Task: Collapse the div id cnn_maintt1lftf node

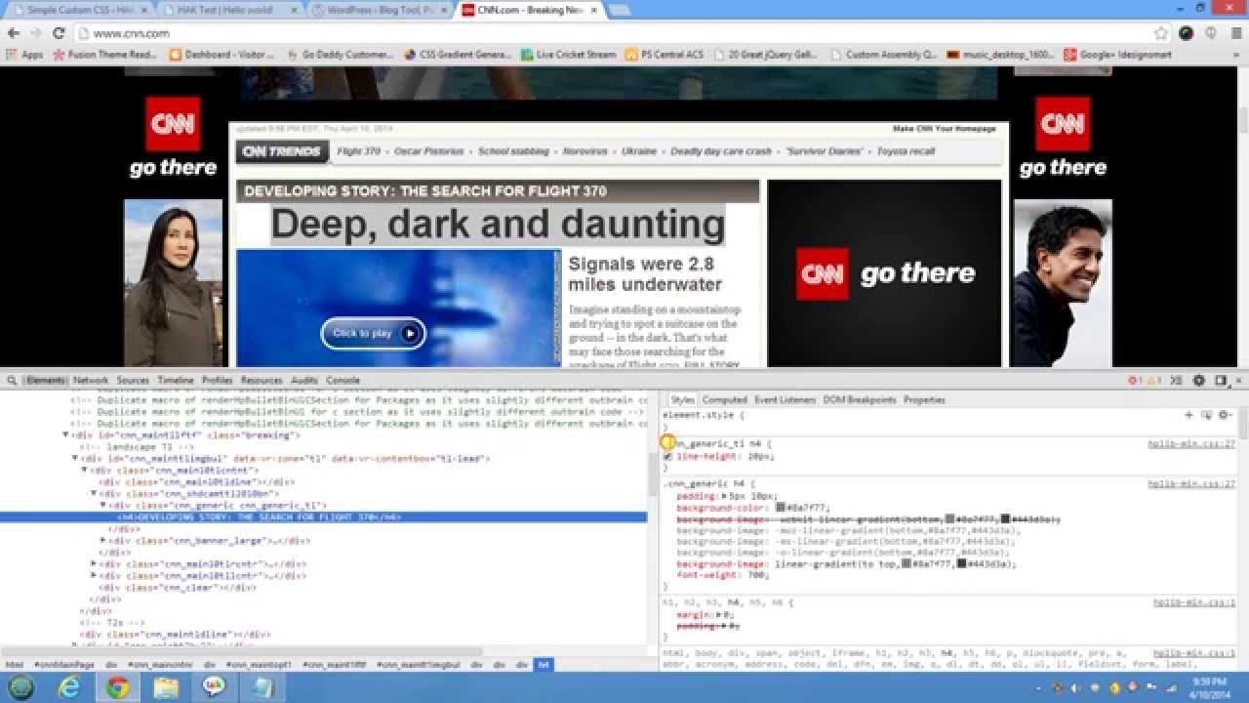Action: [x=65, y=435]
